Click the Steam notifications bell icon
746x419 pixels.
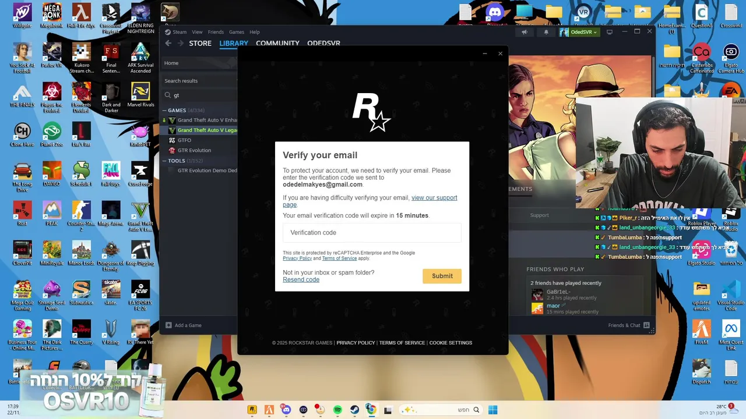tap(546, 32)
